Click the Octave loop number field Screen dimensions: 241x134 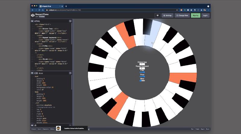(x=142, y=64)
